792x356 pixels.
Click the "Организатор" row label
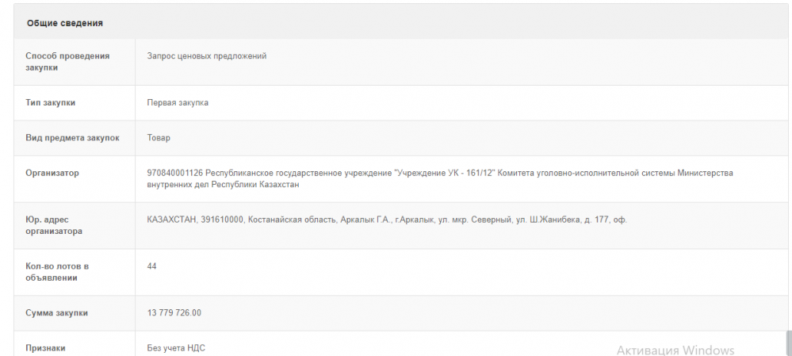click(x=52, y=173)
